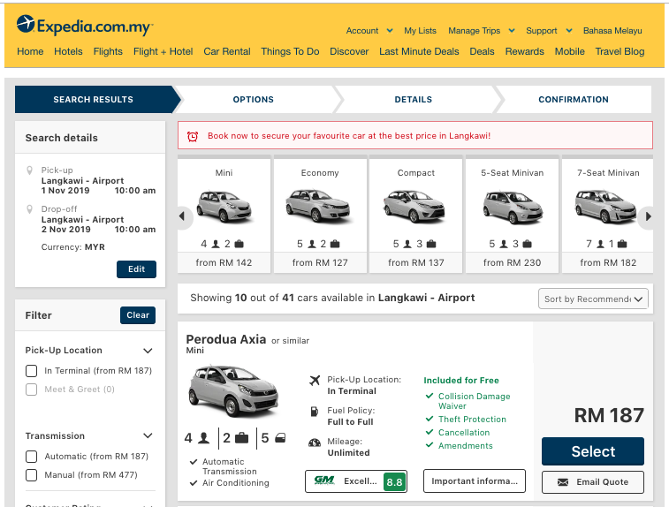The height and width of the screenshot is (507, 669).
Task: Click the mileage gauge icon
Action: (315, 443)
